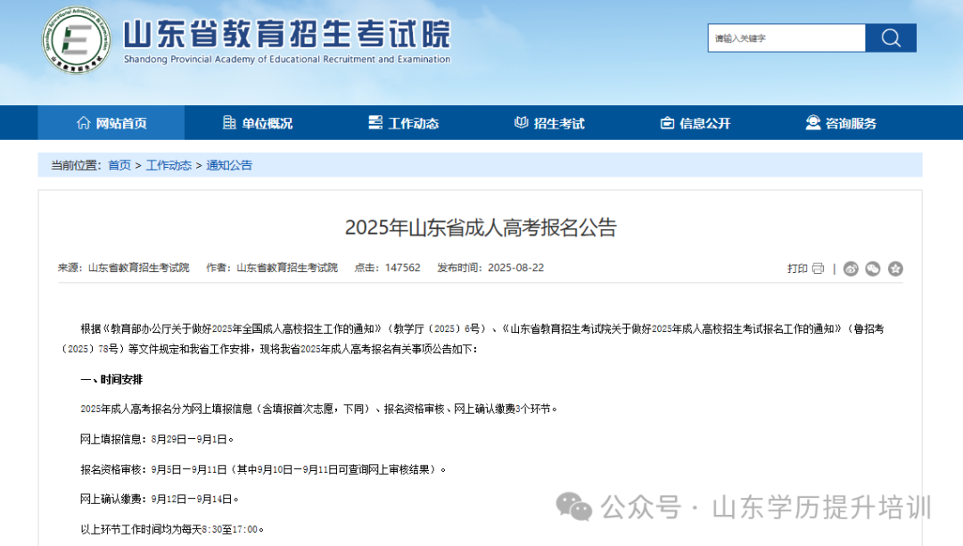Open 通知公告 from the breadcrumb trail
This screenshot has height=546, width=963.
(x=229, y=165)
